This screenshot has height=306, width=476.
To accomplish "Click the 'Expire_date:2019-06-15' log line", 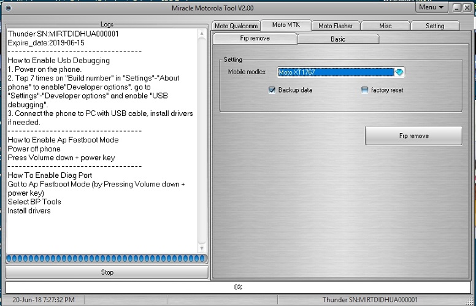I will point(46,43).
